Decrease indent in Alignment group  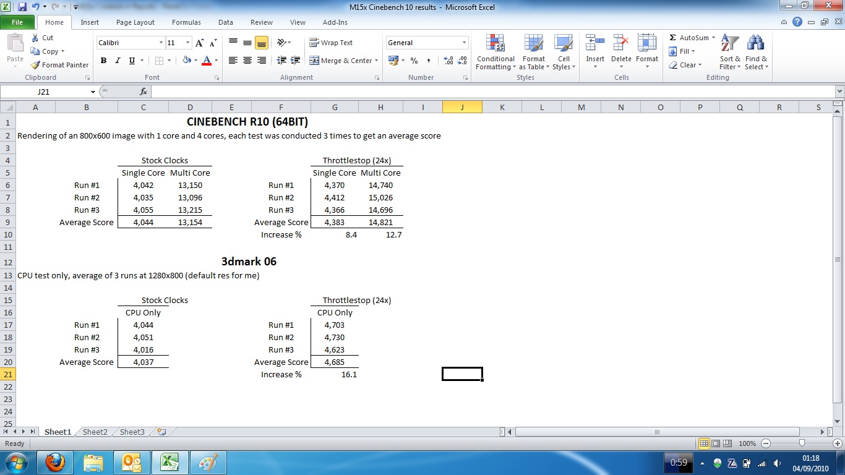[x=281, y=61]
